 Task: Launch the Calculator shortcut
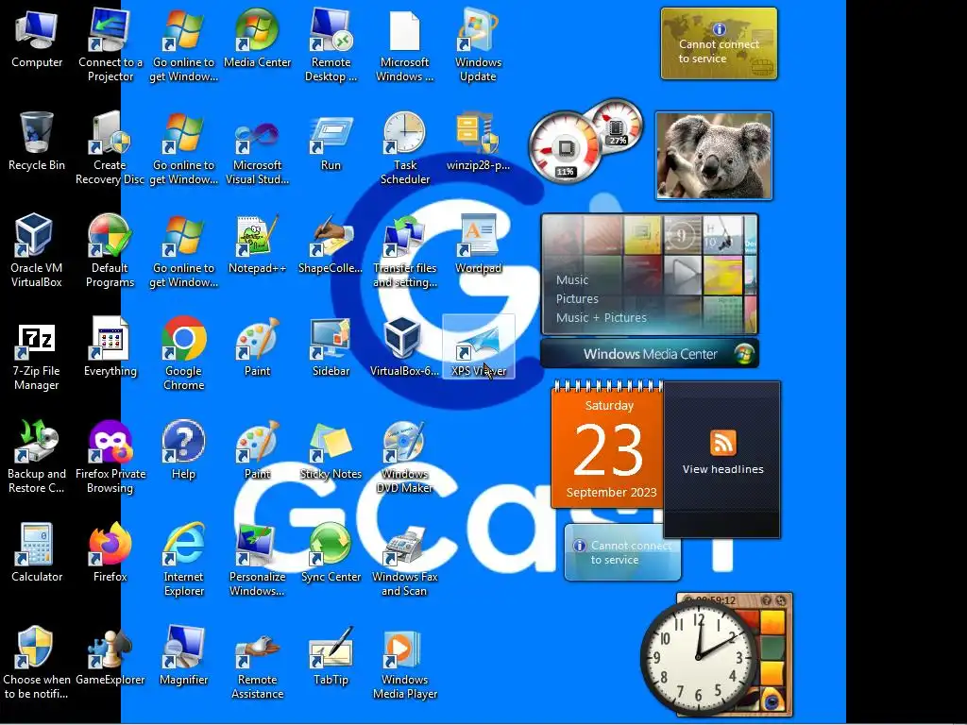[x=37, y=553]
